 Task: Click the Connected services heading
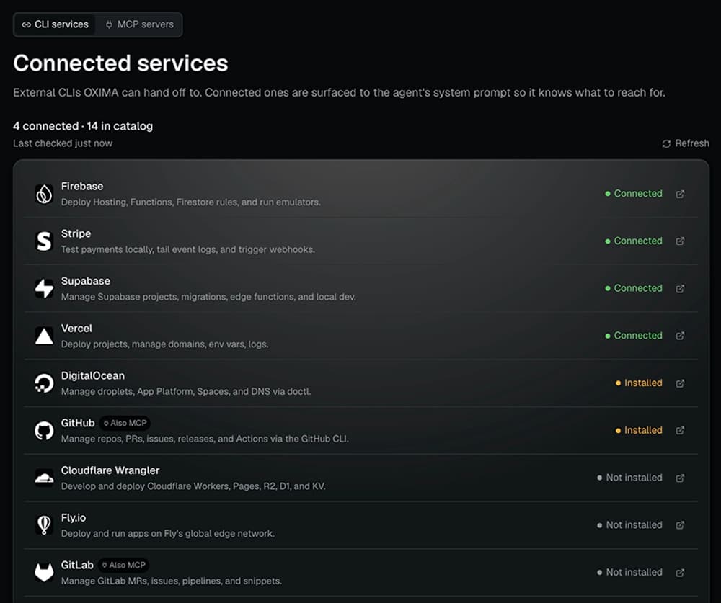(120, 63)
